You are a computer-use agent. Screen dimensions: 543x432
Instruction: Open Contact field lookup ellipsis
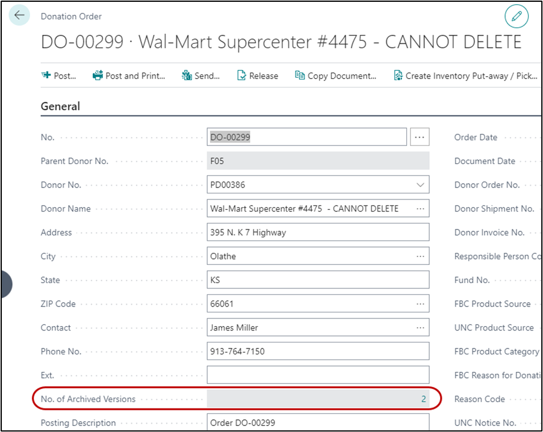(420, 328)
